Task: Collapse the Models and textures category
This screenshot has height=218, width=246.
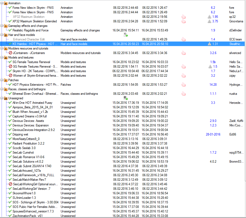Action: [2, 57]
